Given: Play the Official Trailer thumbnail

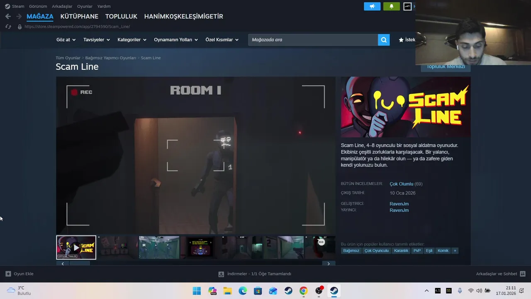Looking at the screenshot, I should click(76, 248).
